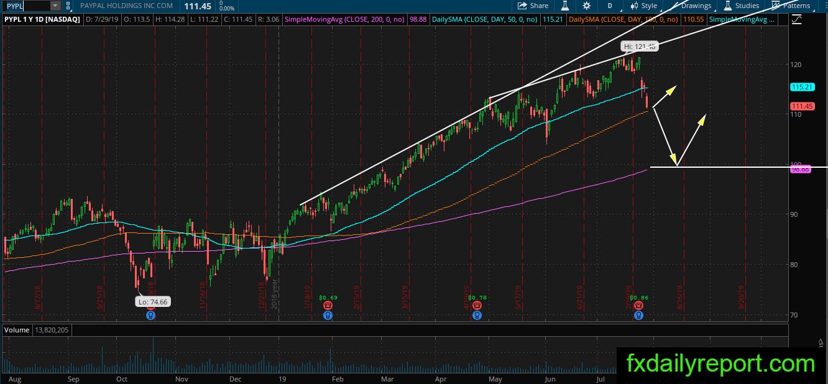The image size is (828, 384).
Task: Open the Studies menu
Action: click(741, 6)
